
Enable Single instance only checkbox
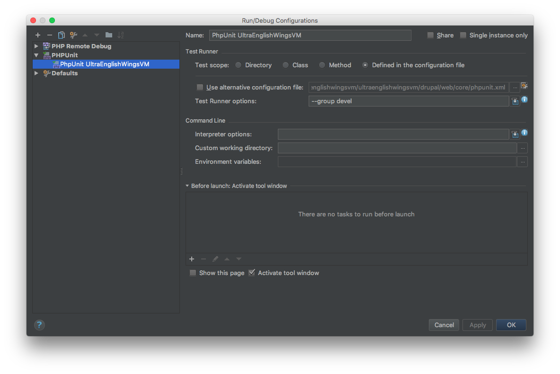[x=463, y=35]
